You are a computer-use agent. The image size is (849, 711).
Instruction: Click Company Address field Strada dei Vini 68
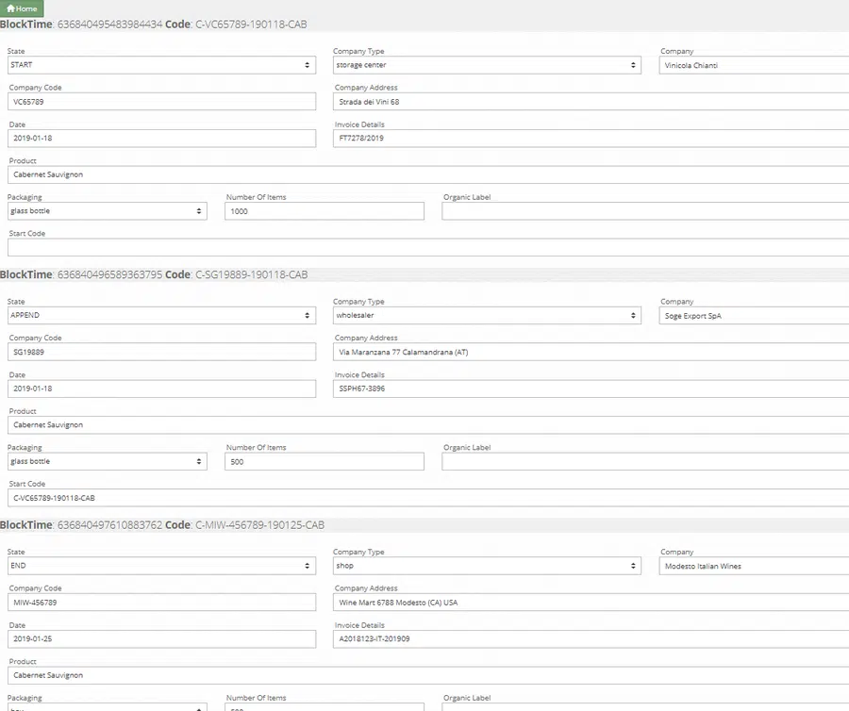tap(591, 102)
